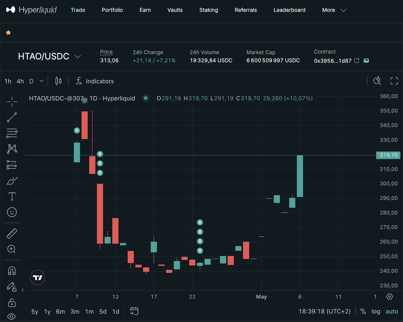Screen dimensions: 403x322
Task: Click the quick search lightning icon
Action: [377, 81]
